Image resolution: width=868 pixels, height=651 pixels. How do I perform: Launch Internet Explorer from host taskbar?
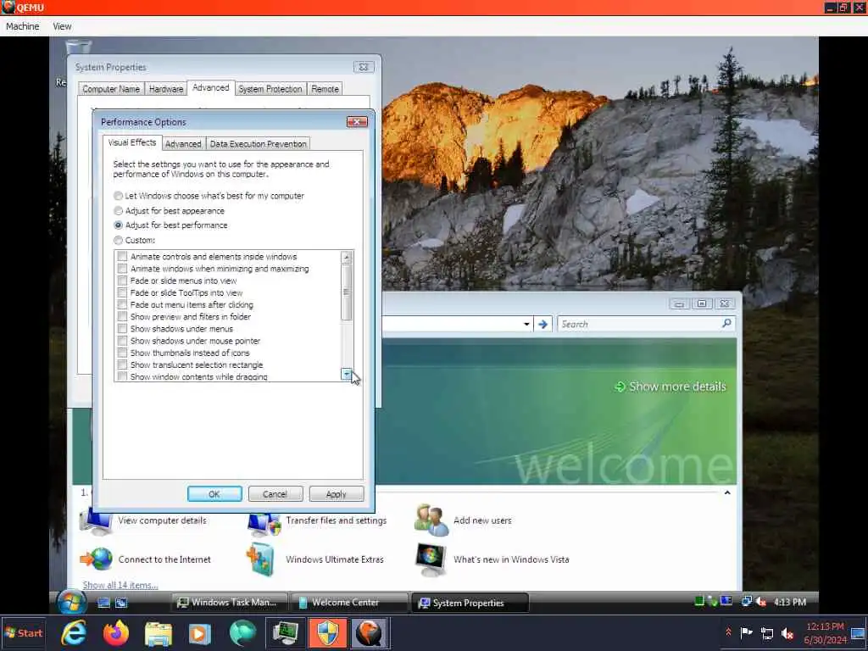coord(74,633)
